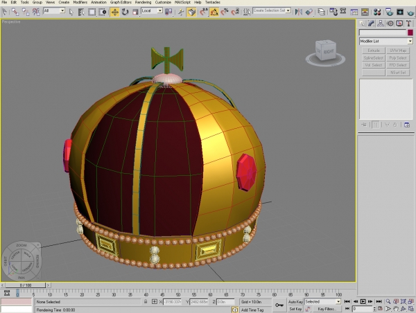Toggle Window/Crossing selection mode
The width and height of the screenshot is (416, 313).
coord(103,12)
